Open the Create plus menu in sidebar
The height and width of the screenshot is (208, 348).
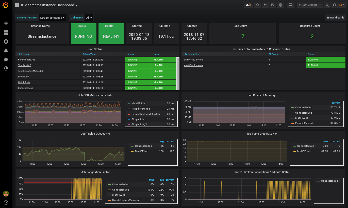click(x=6, y=23)
